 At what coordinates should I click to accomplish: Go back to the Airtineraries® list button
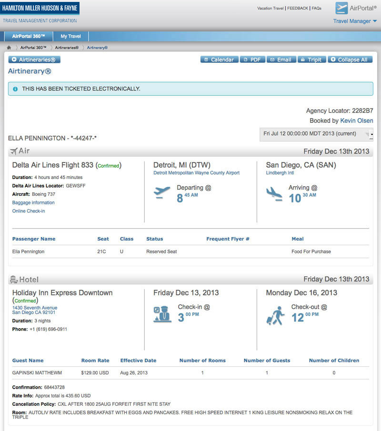pyautogui.click(x=34, y=60)
